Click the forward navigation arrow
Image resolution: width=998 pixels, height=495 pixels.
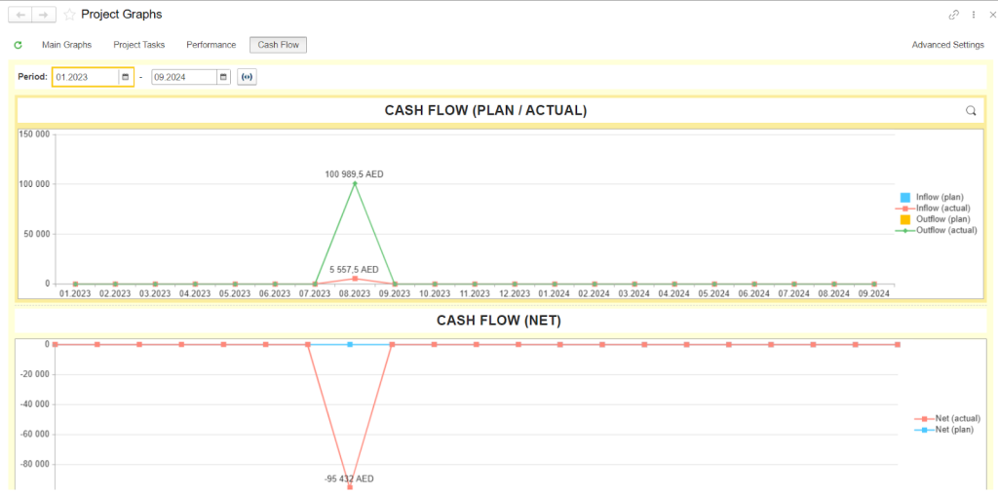tap(44, 15)
